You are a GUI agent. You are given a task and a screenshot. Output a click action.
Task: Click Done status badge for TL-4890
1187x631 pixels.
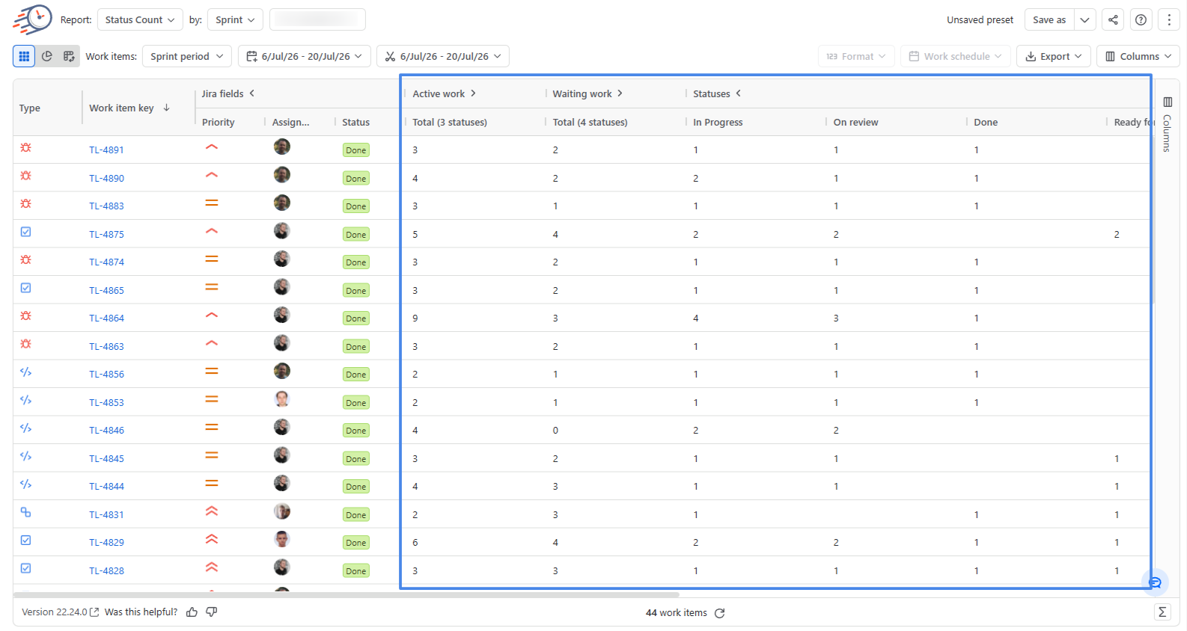pyautogui.click(x=356, y=179)
